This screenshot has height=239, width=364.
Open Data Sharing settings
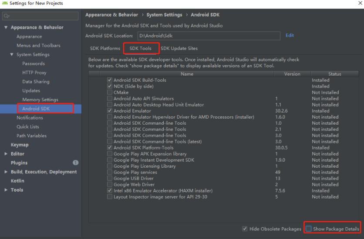[36, 82]
